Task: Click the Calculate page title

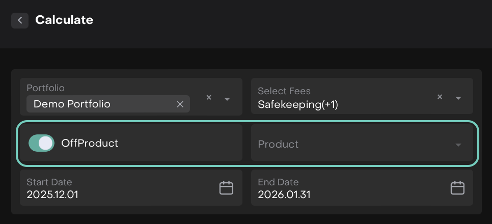Action: coord(64,20)
